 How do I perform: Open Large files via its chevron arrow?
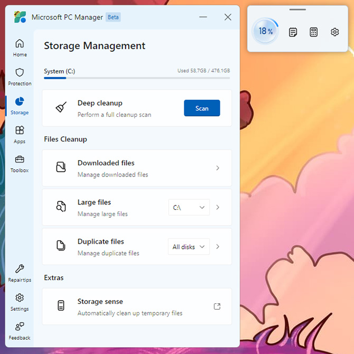(218, 207)
